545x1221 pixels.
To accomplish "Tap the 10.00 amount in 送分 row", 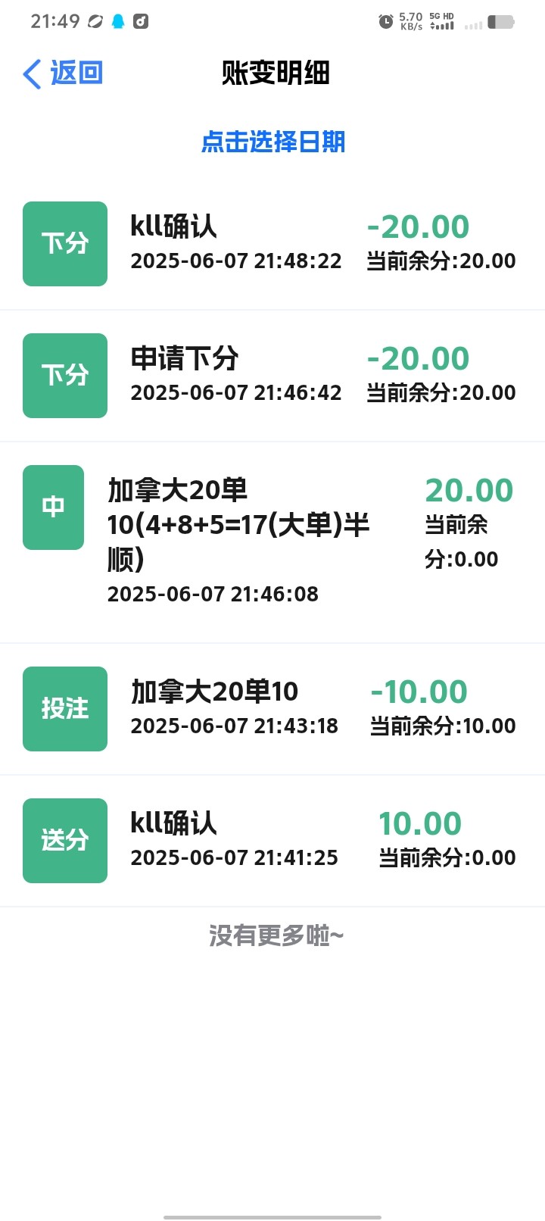I will [x=420, y=823].
